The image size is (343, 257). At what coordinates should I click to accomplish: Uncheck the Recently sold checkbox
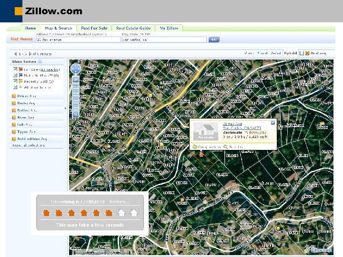coord(15,81)
